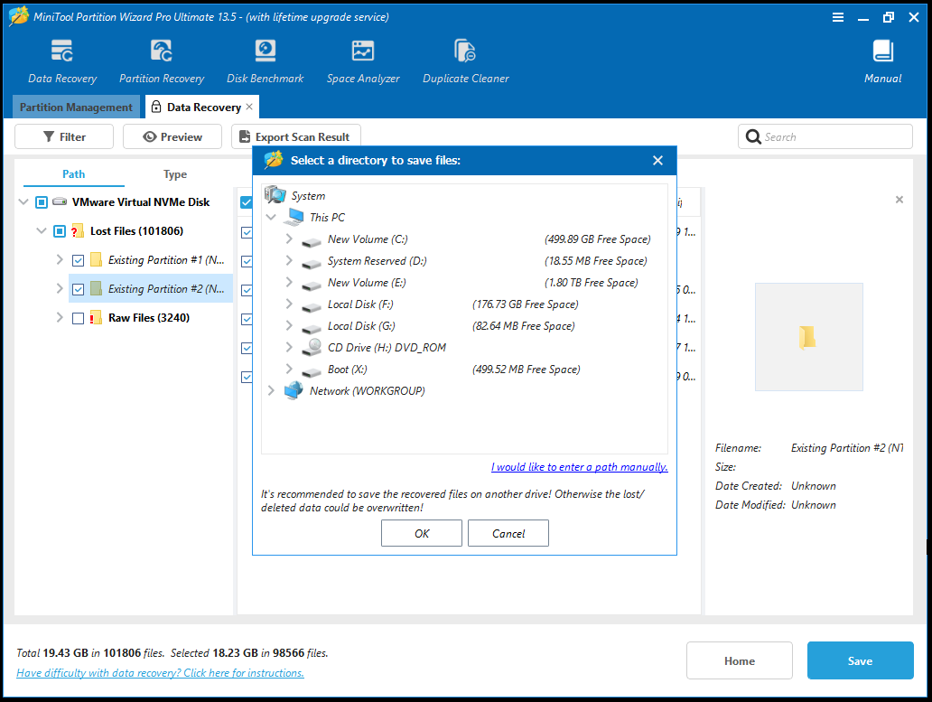The height and width of the screenshot is (702, 932).
Task: Check the Raw Files checkbox
Action: click(x=77, y=318)
